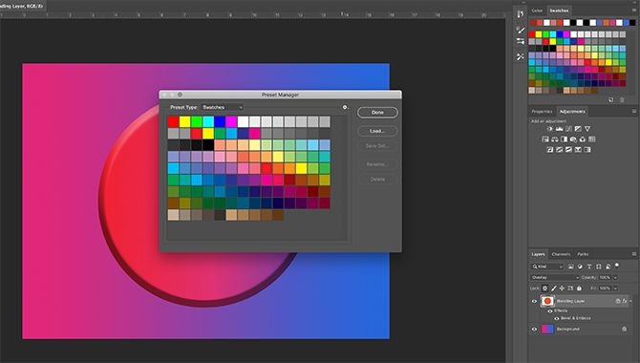Hide the Background layer
Screen dimensions: 640x363
(x=534, y=329)
